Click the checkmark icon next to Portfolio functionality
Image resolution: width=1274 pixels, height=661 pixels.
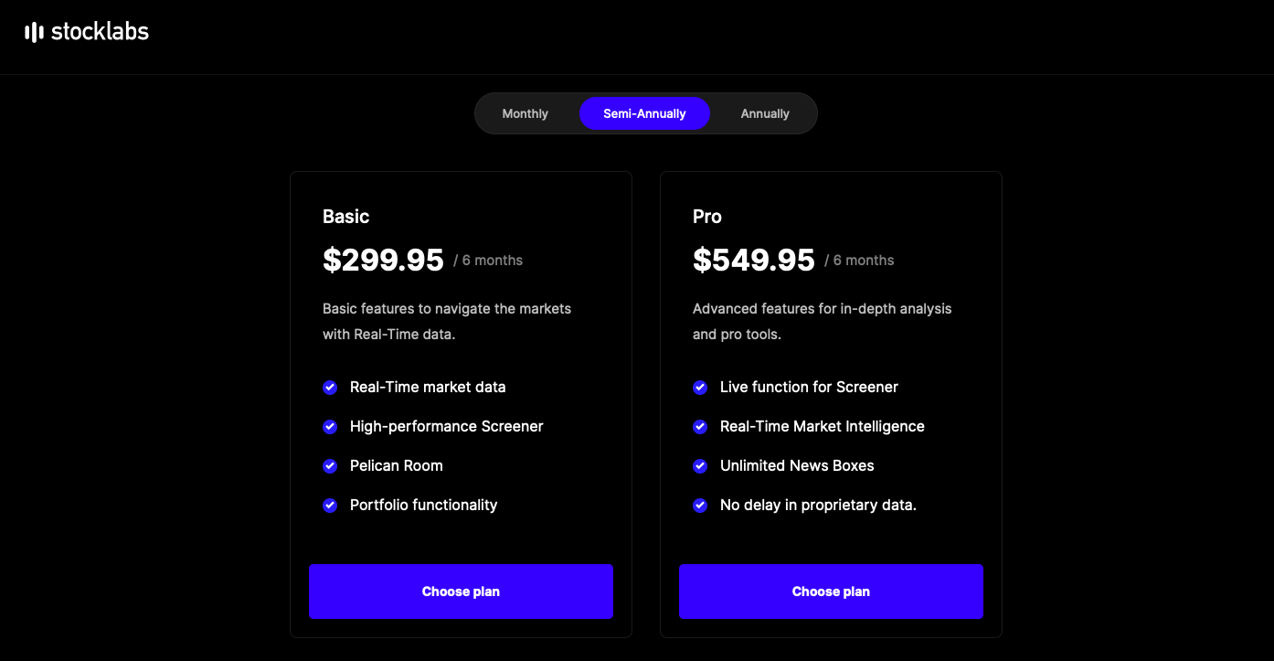point(330,506)
